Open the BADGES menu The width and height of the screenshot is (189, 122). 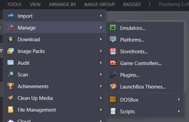[x=132, y=4]
